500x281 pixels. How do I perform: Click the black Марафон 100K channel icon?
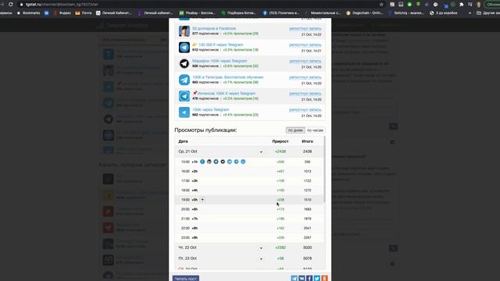(x=184, y=64)
